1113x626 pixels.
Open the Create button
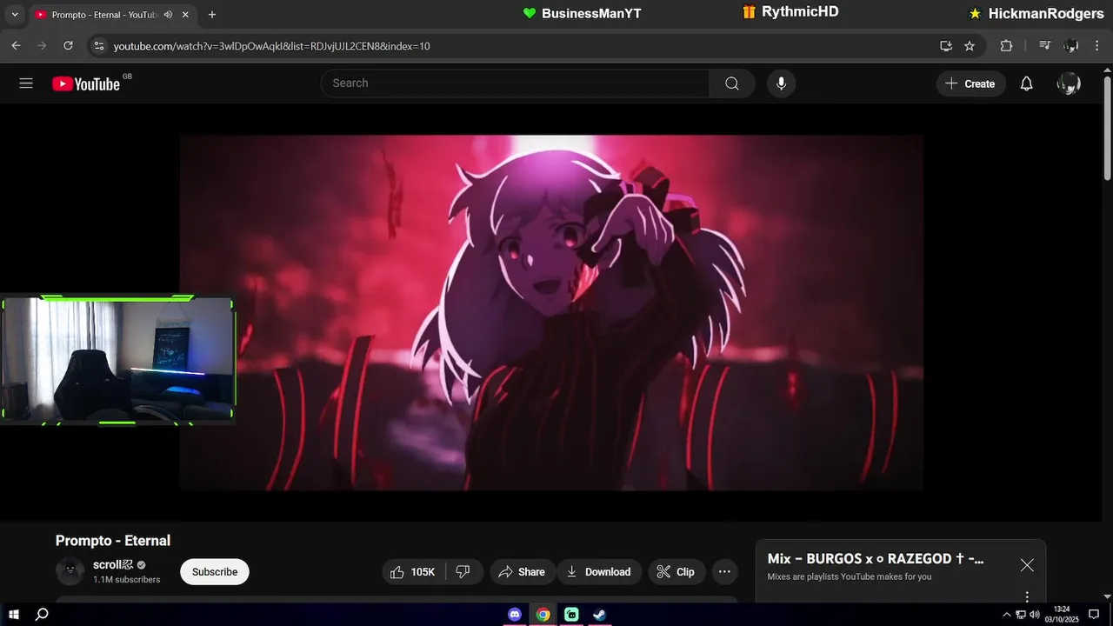[970, 83]
